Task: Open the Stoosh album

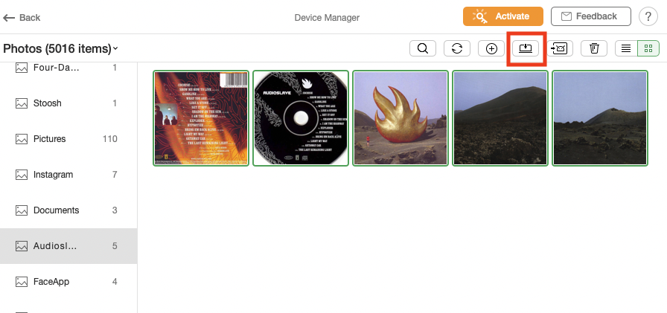Action: tap(68, 103)
